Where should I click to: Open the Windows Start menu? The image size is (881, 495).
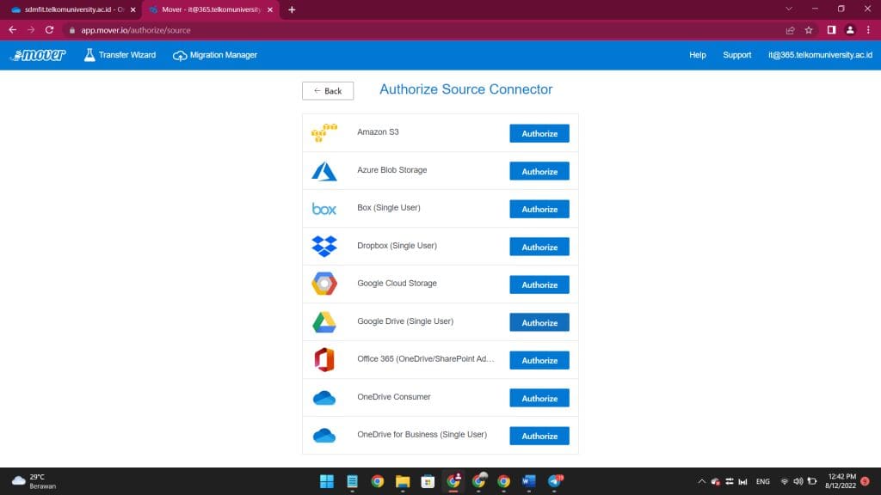(326, 481)
